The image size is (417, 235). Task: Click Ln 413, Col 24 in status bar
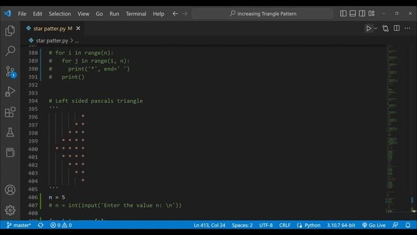coord(210,225)
